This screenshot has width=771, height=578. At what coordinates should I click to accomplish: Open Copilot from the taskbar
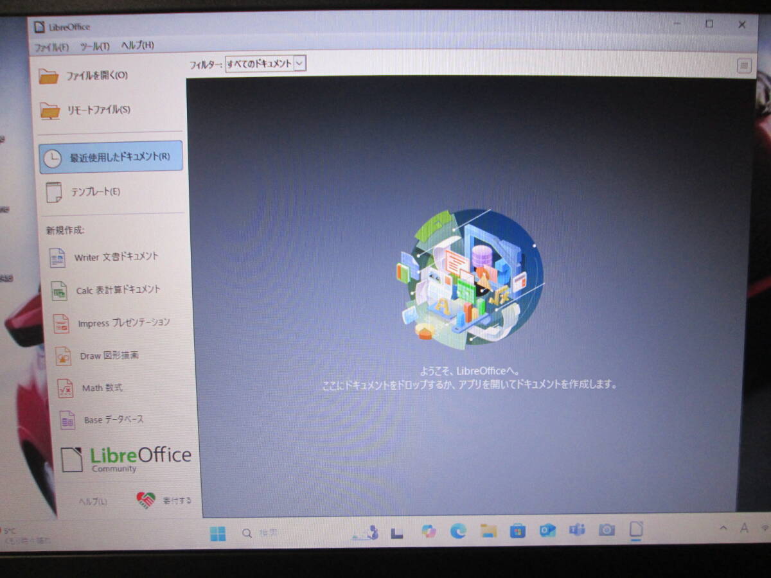click(x=429, y=531)
